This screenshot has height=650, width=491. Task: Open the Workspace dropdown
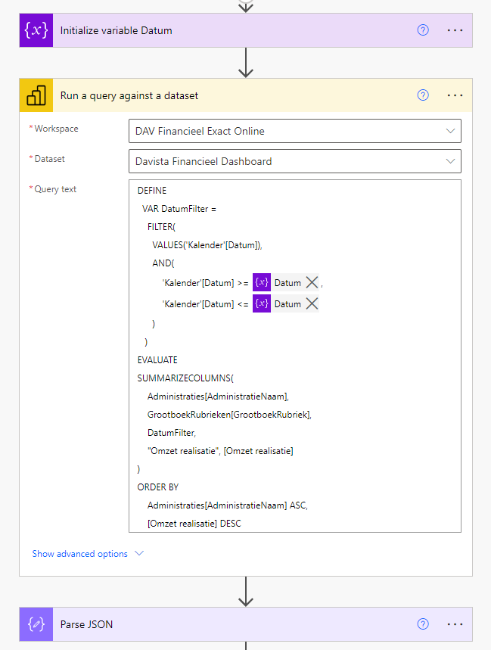point(452,130)
